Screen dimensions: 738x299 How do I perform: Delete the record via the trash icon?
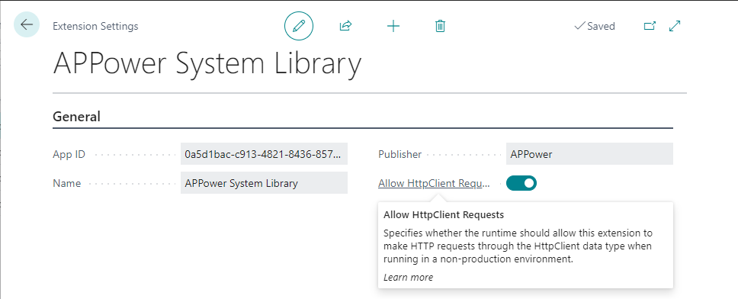(x=440, y=26)
